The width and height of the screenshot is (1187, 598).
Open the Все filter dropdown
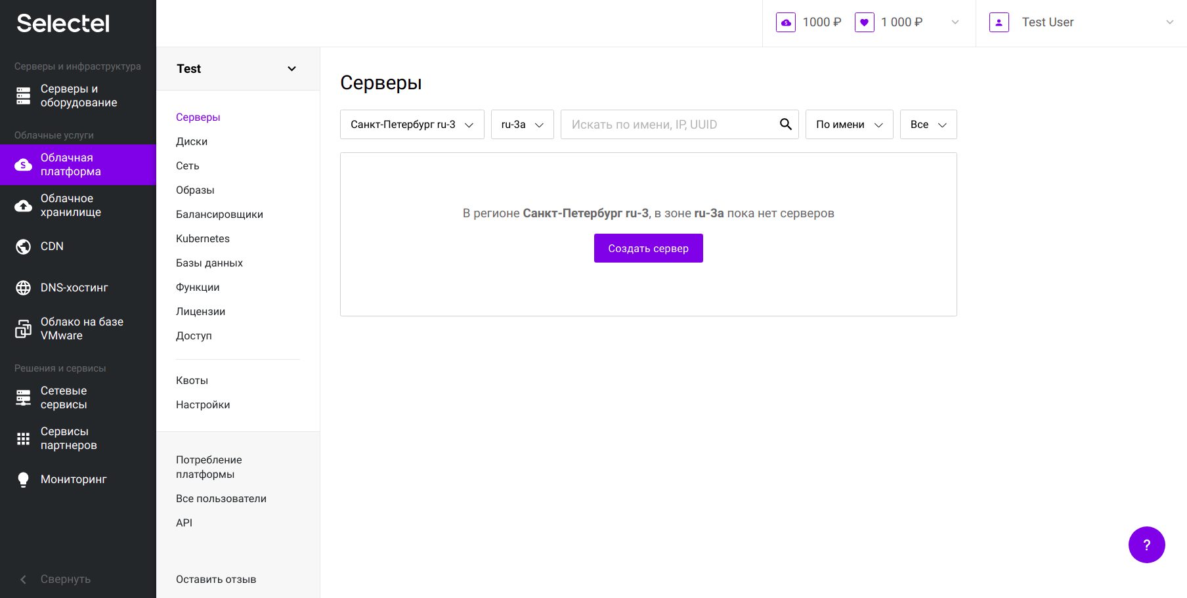click(x=928, y=125)
